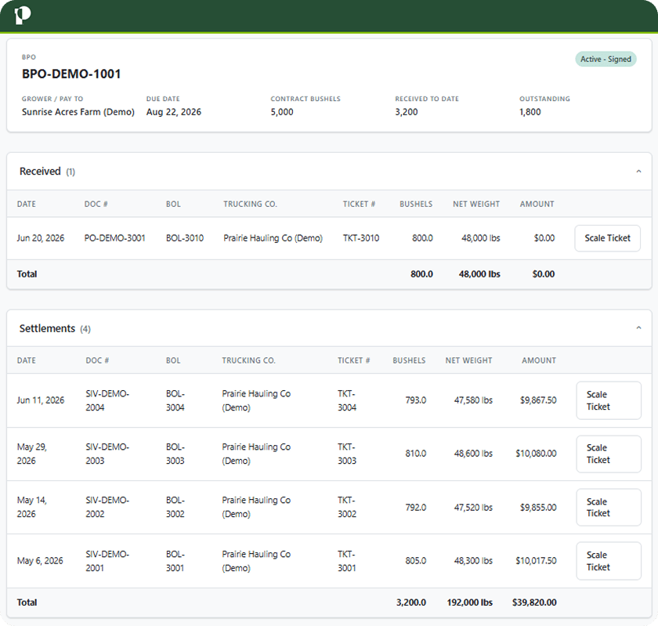This screenshot has width=658, height=626.
Task: Click the Settlements section heading
Action: click(x=47, y=328)
